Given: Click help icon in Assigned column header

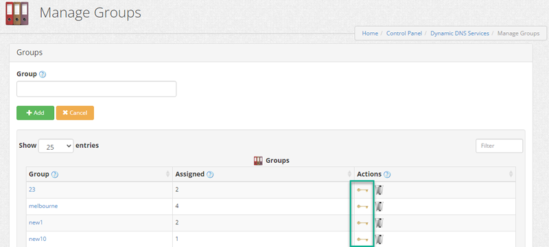Looking at the screenshot, I should point(210,174).
